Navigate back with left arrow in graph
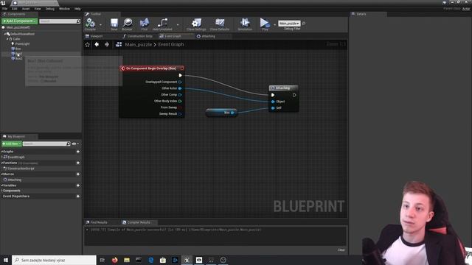 coord(97,44)
